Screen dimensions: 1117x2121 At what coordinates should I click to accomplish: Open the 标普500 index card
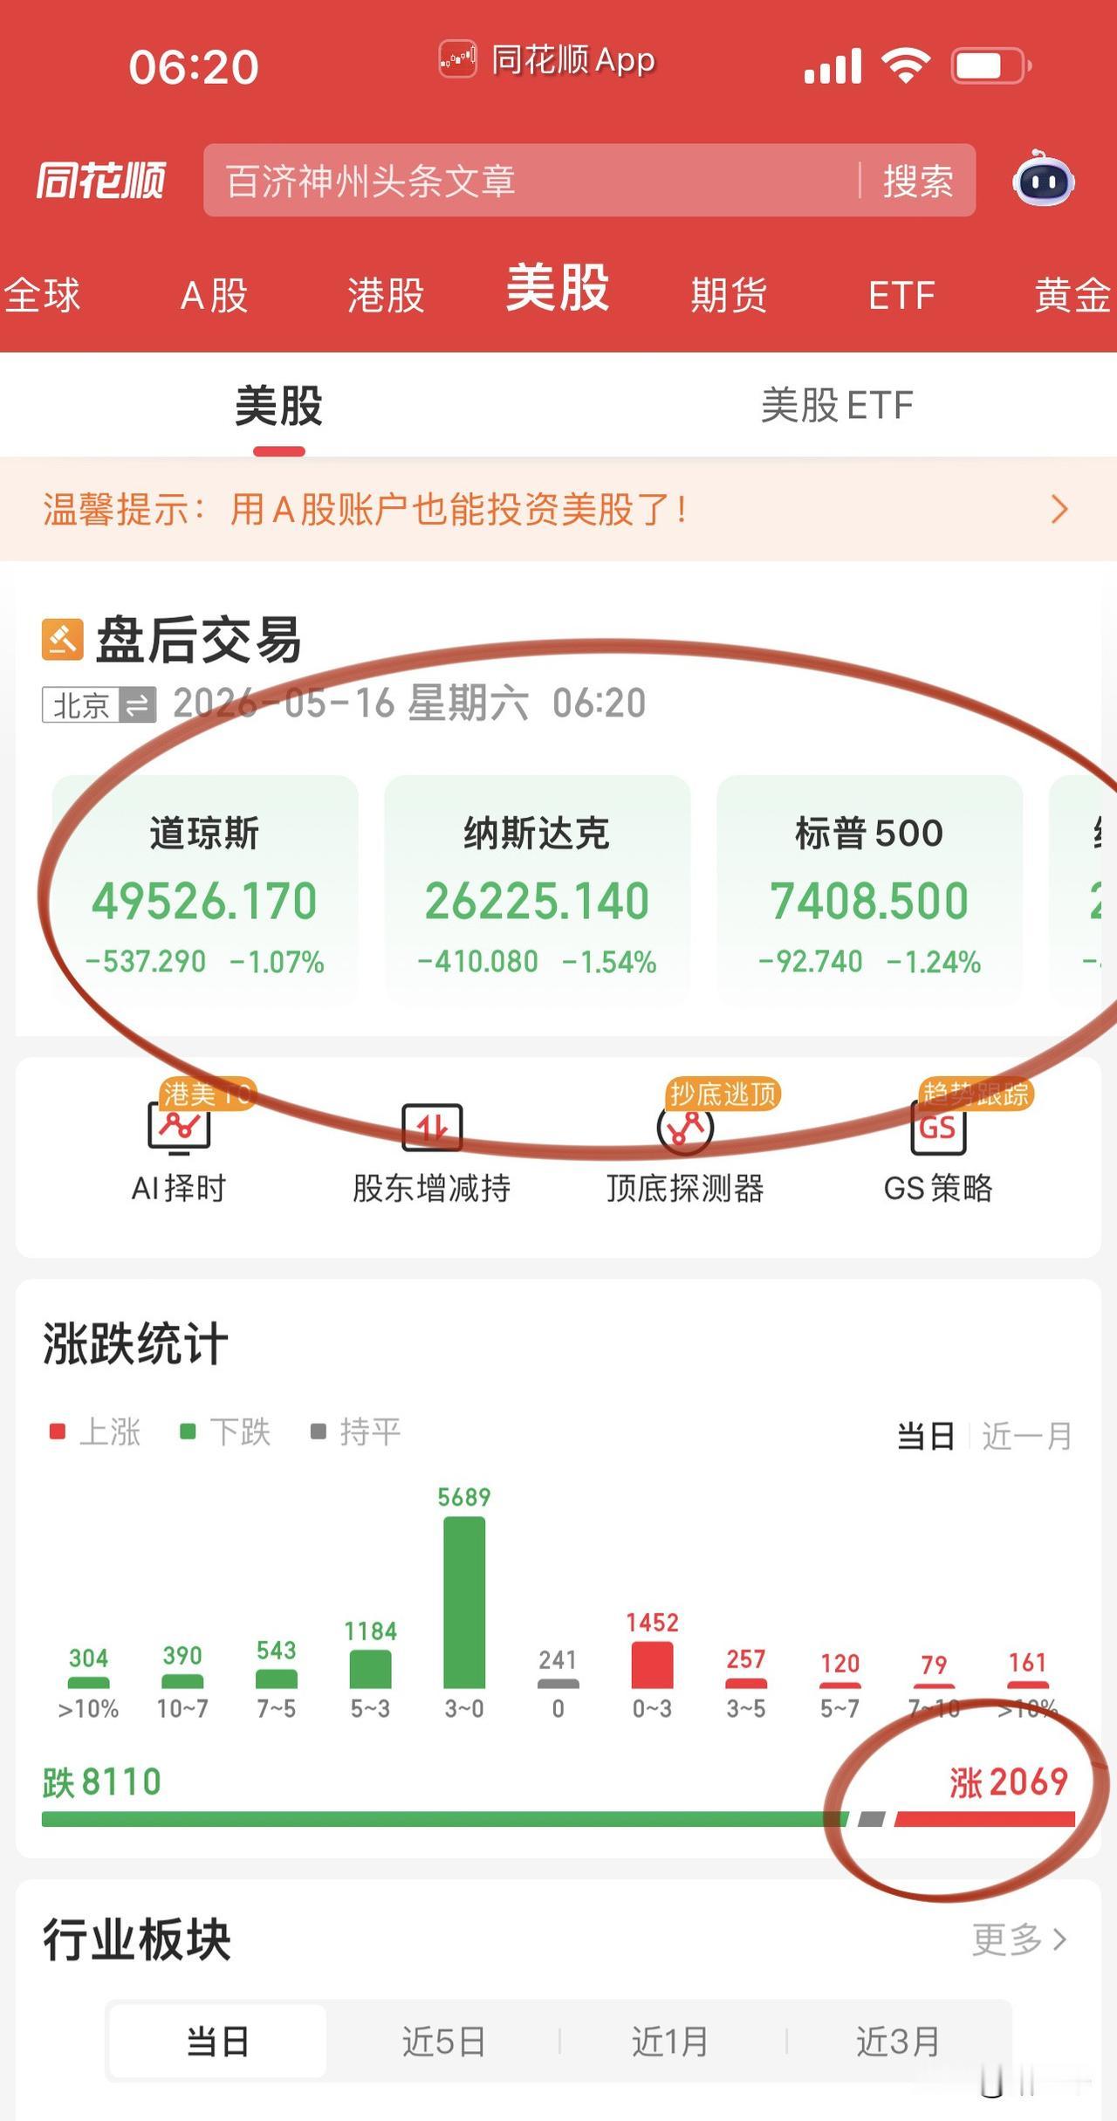[869, 889]
